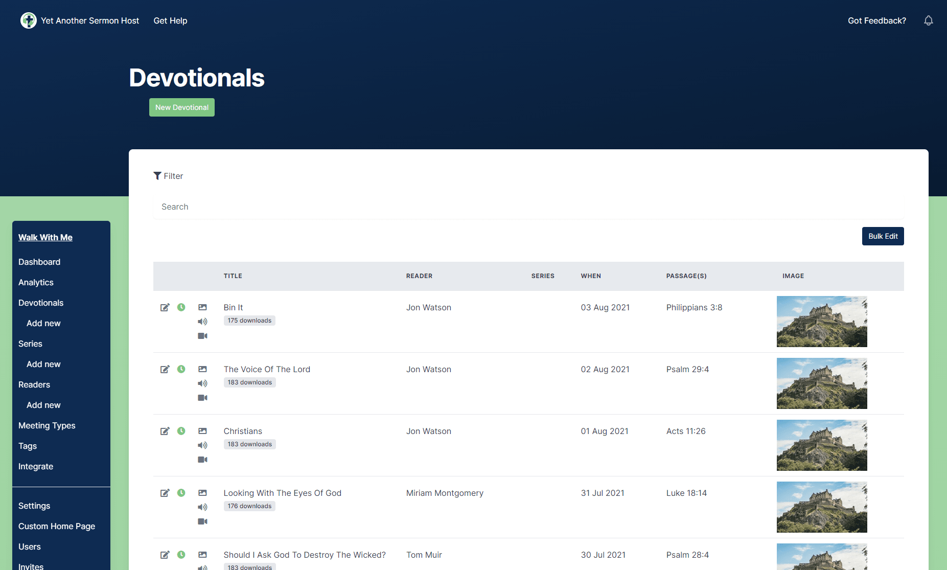Click video icon for The Voice Of The Lord

(x=202, y=398)
